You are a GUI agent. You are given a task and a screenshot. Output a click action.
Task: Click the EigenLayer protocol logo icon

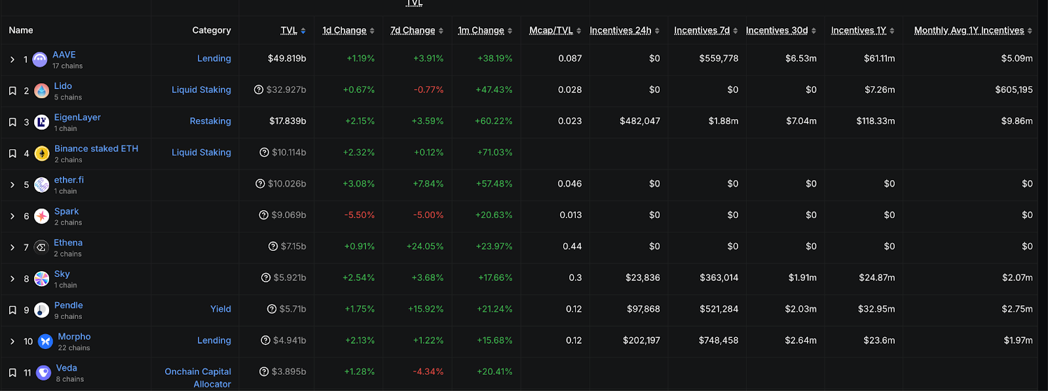pos(42,122)
